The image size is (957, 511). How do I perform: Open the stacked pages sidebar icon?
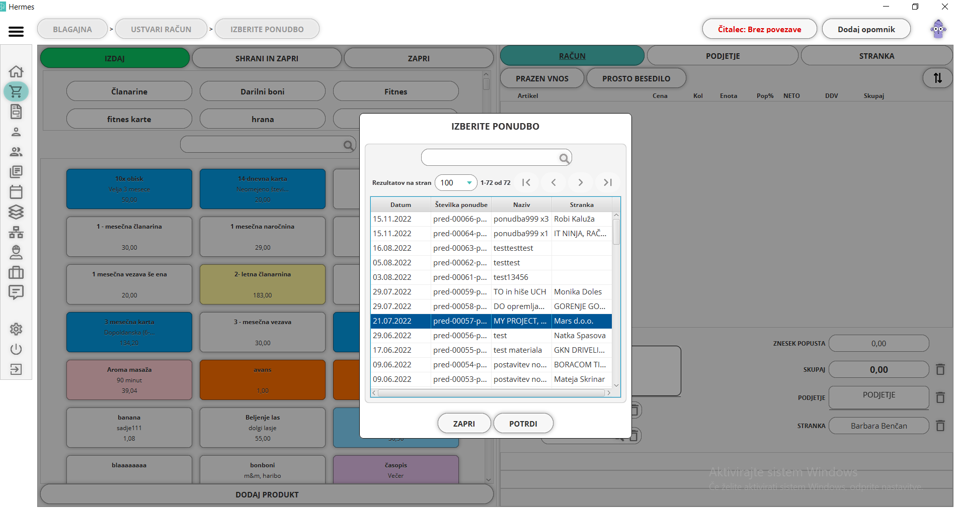pyautogui.click(x=16, y=172)
